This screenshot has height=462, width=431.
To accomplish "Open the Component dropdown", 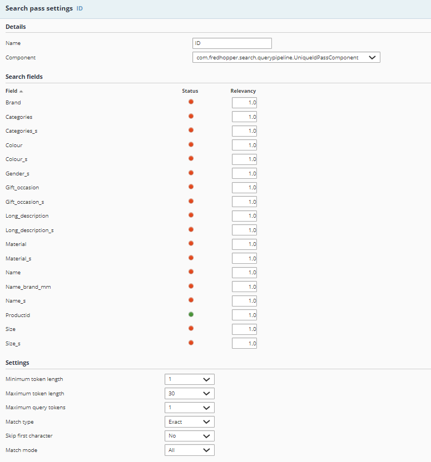I will 286,57.
